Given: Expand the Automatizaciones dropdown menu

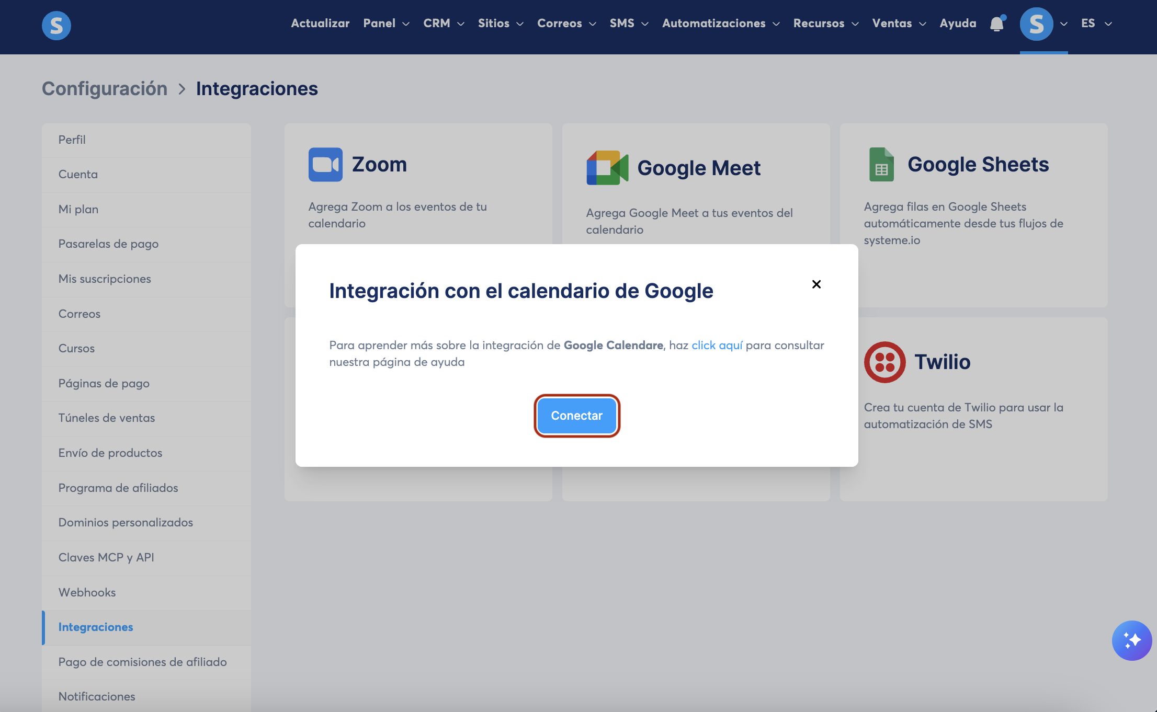Looking at the screenshot, I should 721,23.
